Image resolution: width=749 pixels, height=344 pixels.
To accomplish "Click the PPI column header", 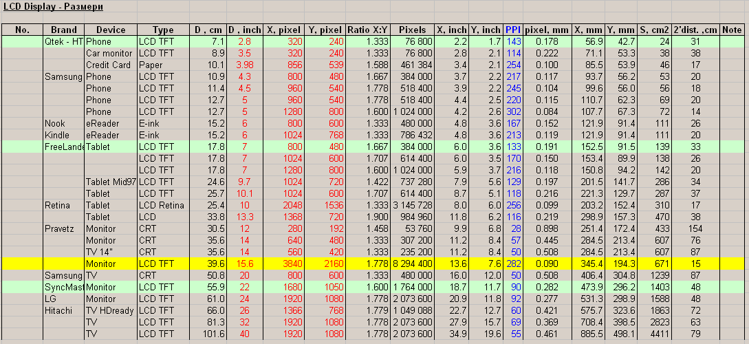I will 513,30.
